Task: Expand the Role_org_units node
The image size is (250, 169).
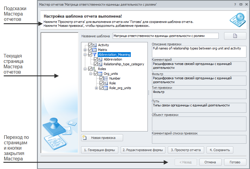Action: point(96,88)
